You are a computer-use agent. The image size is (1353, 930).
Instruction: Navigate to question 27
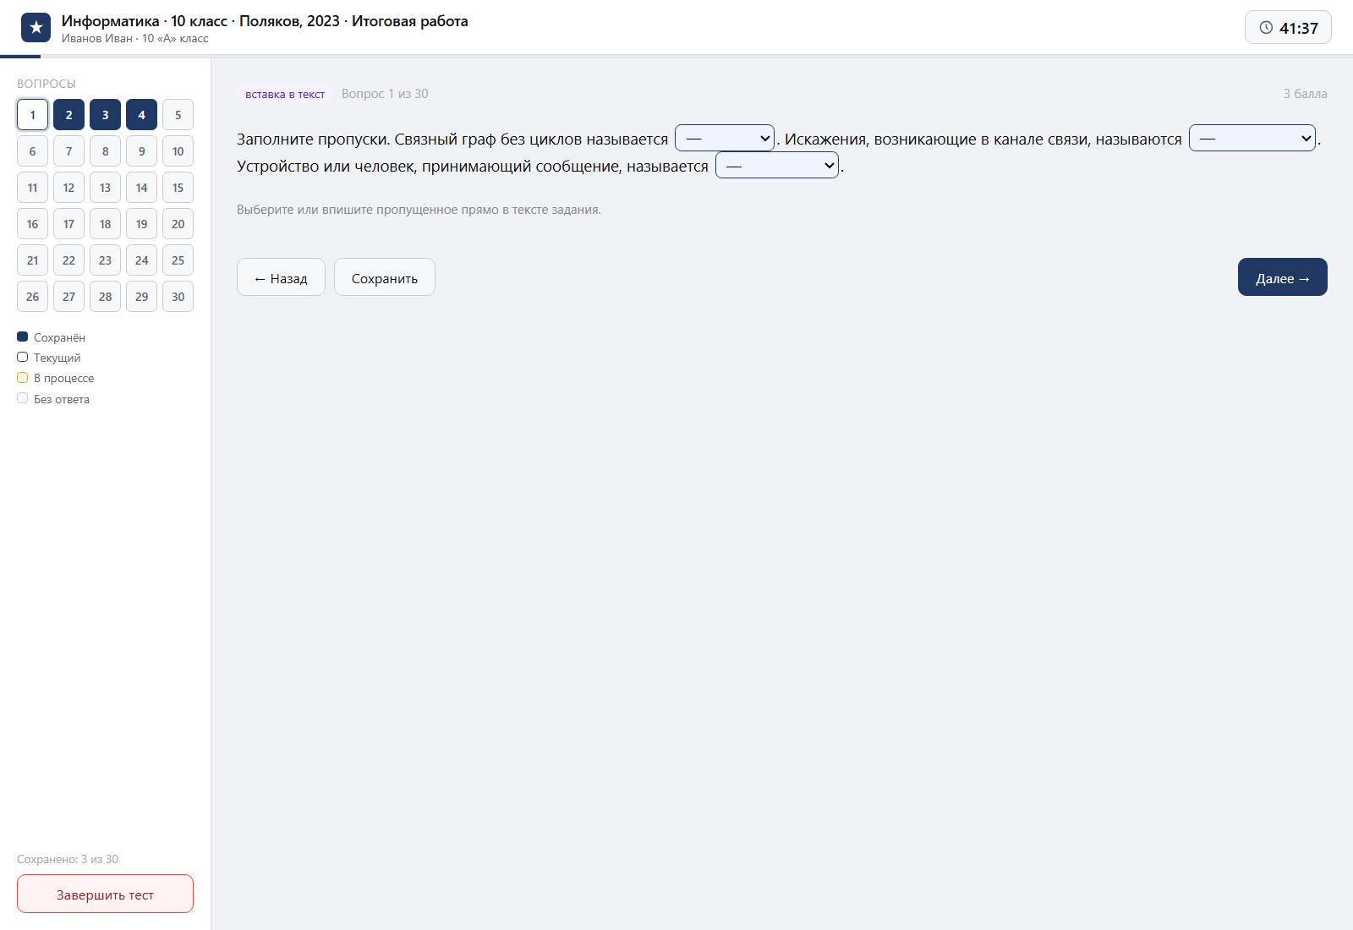68,297
